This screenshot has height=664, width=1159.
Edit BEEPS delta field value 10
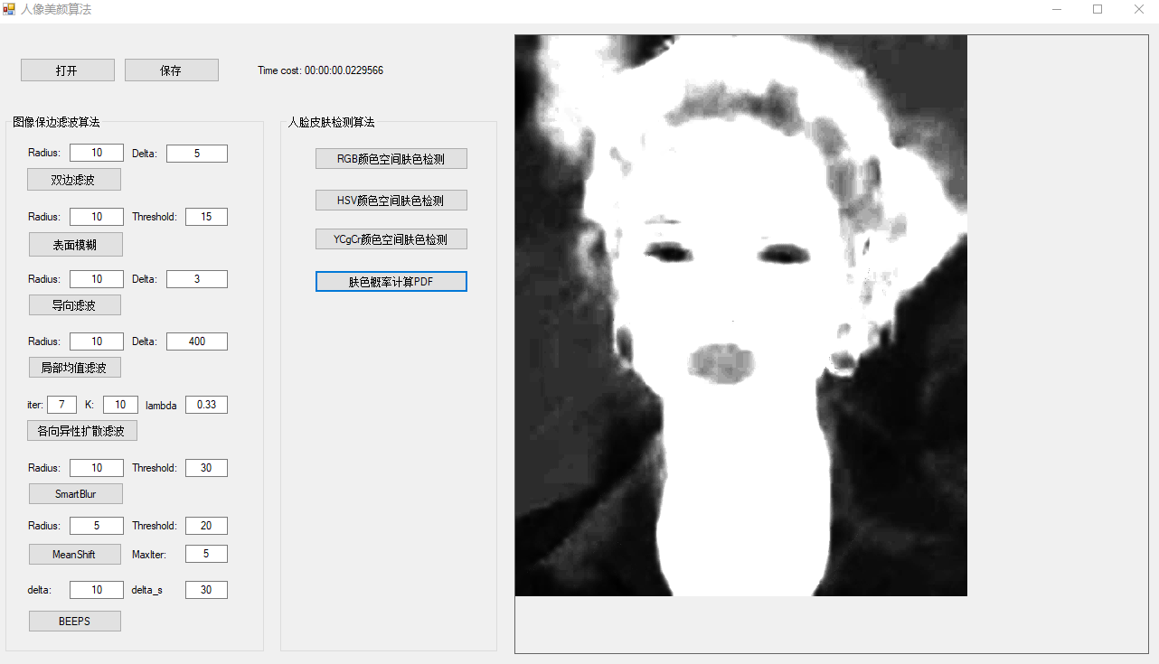[97, 590]
